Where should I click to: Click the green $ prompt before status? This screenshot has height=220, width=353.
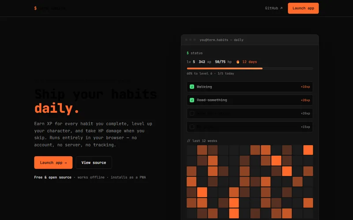(x=188, y=53)
